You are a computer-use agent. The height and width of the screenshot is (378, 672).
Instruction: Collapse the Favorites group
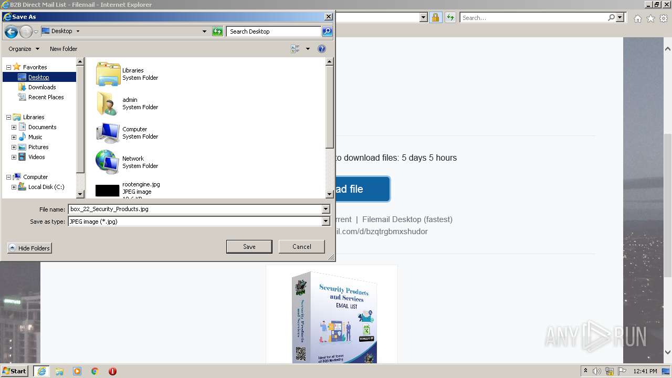8,67
